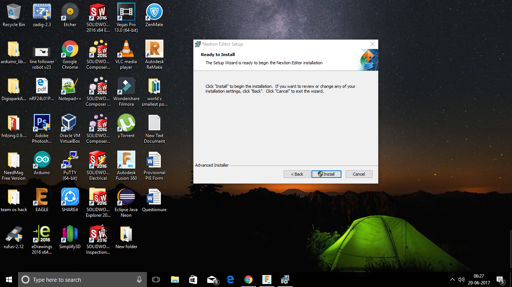Open Google Chrome from the taskbar
This screenshot has width=512, height=287.
(248, 280)
